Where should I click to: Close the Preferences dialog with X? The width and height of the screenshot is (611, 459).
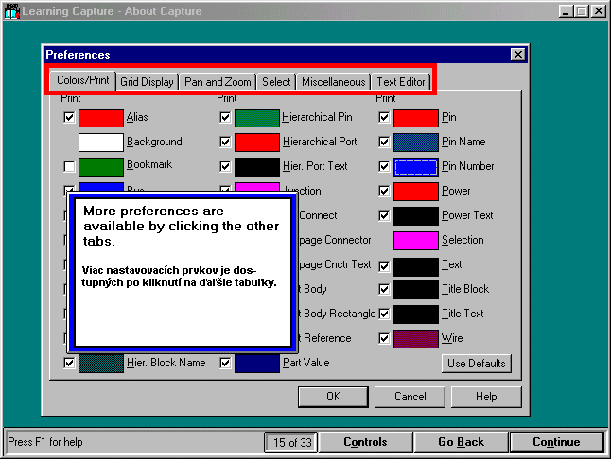(517, 55)
